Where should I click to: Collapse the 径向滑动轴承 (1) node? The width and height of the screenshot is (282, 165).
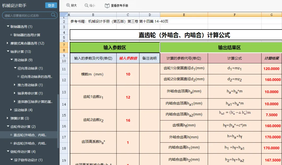(15, 68)
